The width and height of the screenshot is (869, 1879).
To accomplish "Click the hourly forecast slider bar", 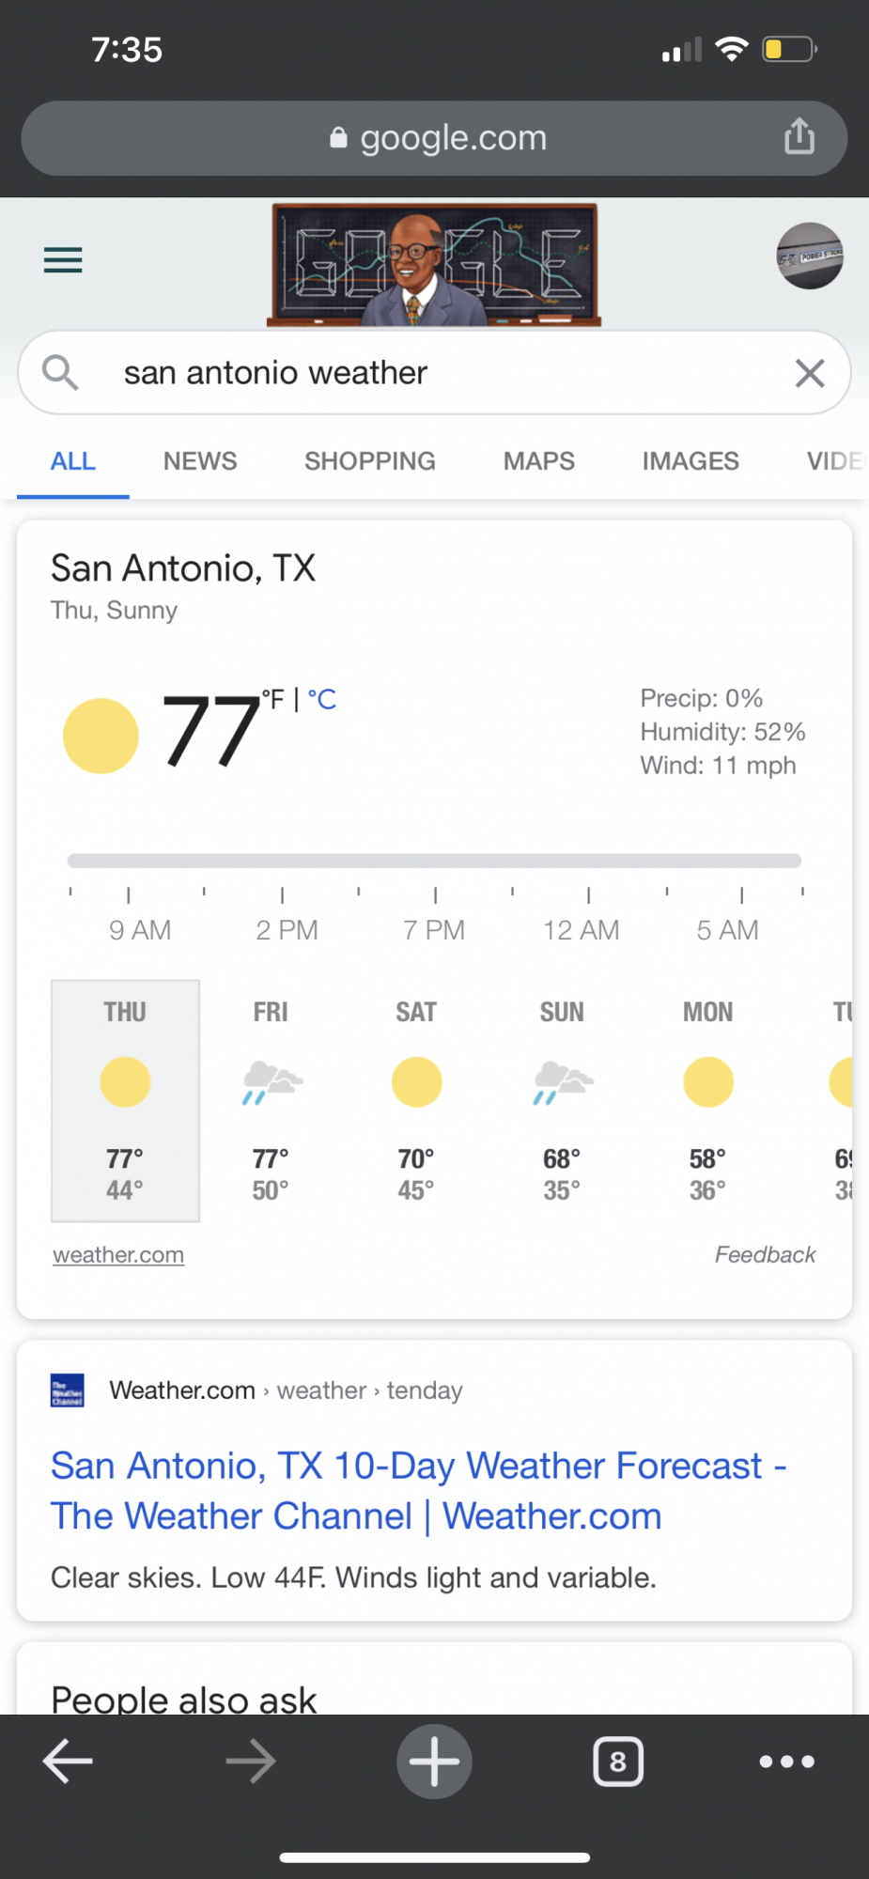I will 434,861.
